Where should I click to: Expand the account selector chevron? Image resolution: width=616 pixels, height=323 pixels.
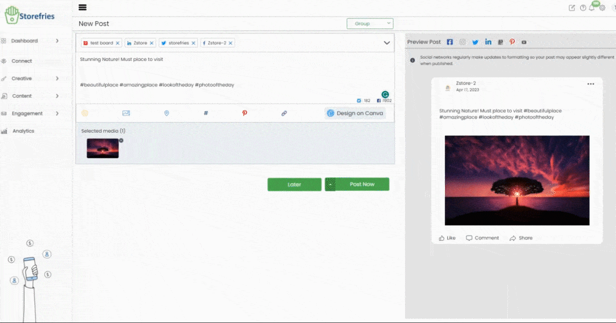(x=387, y=43)
